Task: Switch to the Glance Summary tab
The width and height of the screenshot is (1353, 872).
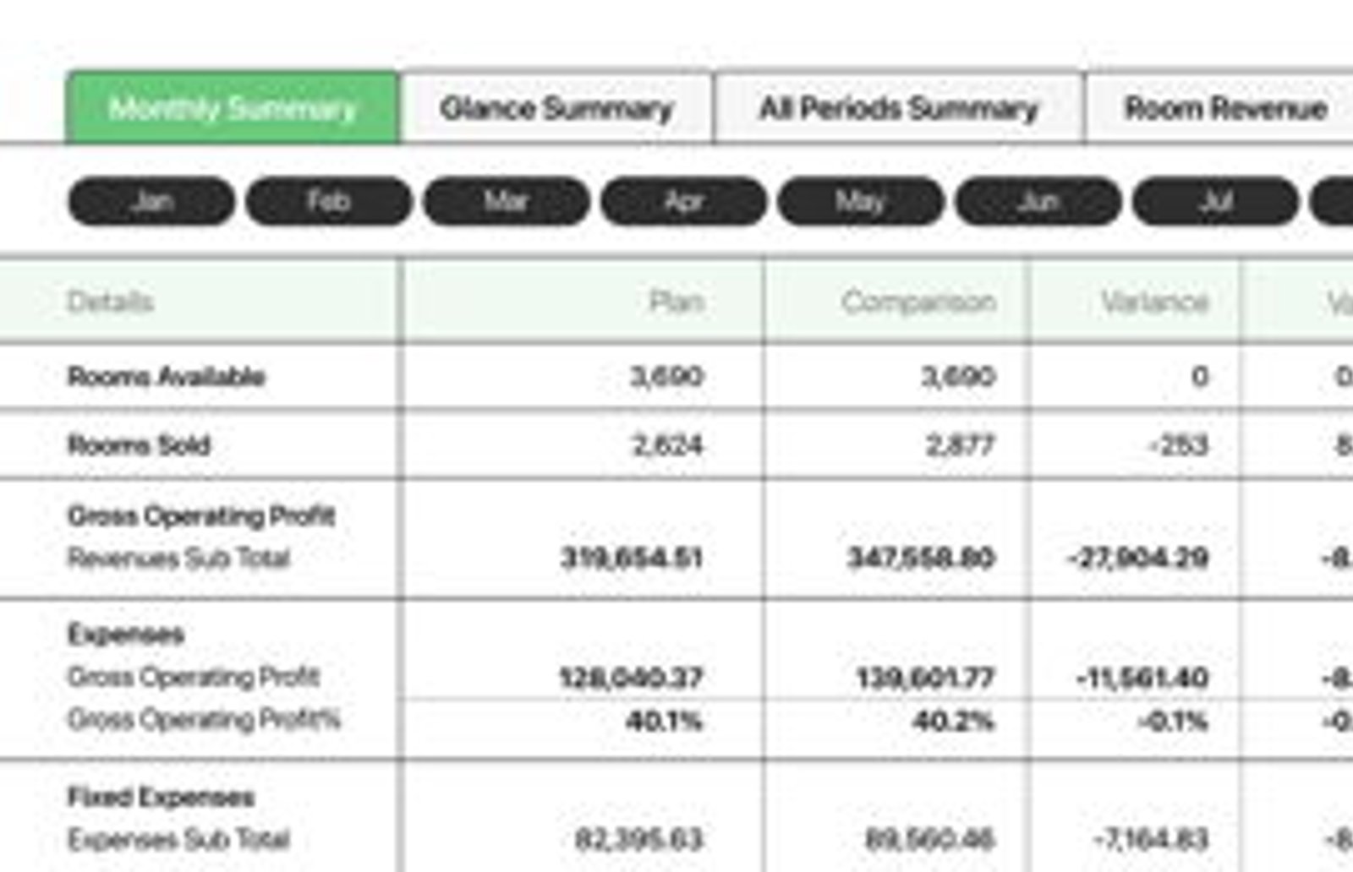Action: point(556,107)
